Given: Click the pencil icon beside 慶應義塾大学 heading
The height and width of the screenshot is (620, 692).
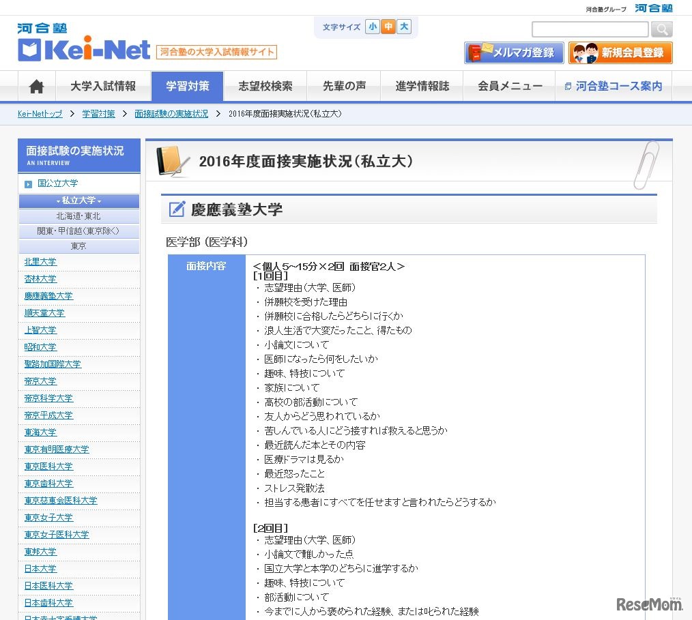Looking at the screenshot, I should pyautogui.click(x=177, y=209).
